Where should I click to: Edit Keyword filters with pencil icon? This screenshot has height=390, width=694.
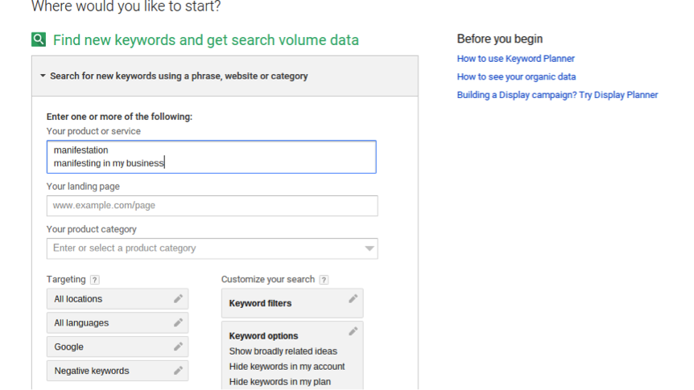click(353, 299)
